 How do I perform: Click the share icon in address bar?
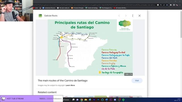164,5
